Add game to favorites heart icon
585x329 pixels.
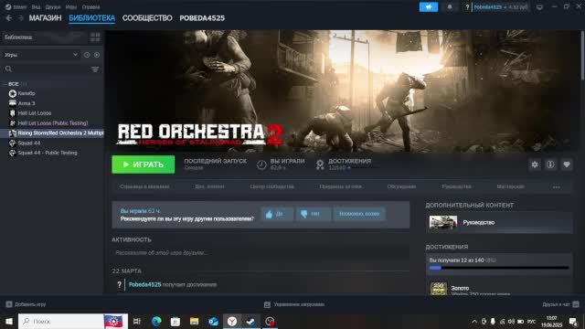pos(567,164)
